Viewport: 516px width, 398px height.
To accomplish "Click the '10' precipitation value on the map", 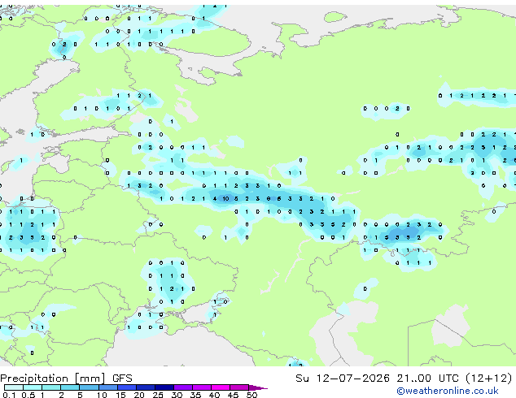I will (x=225, y=199).
